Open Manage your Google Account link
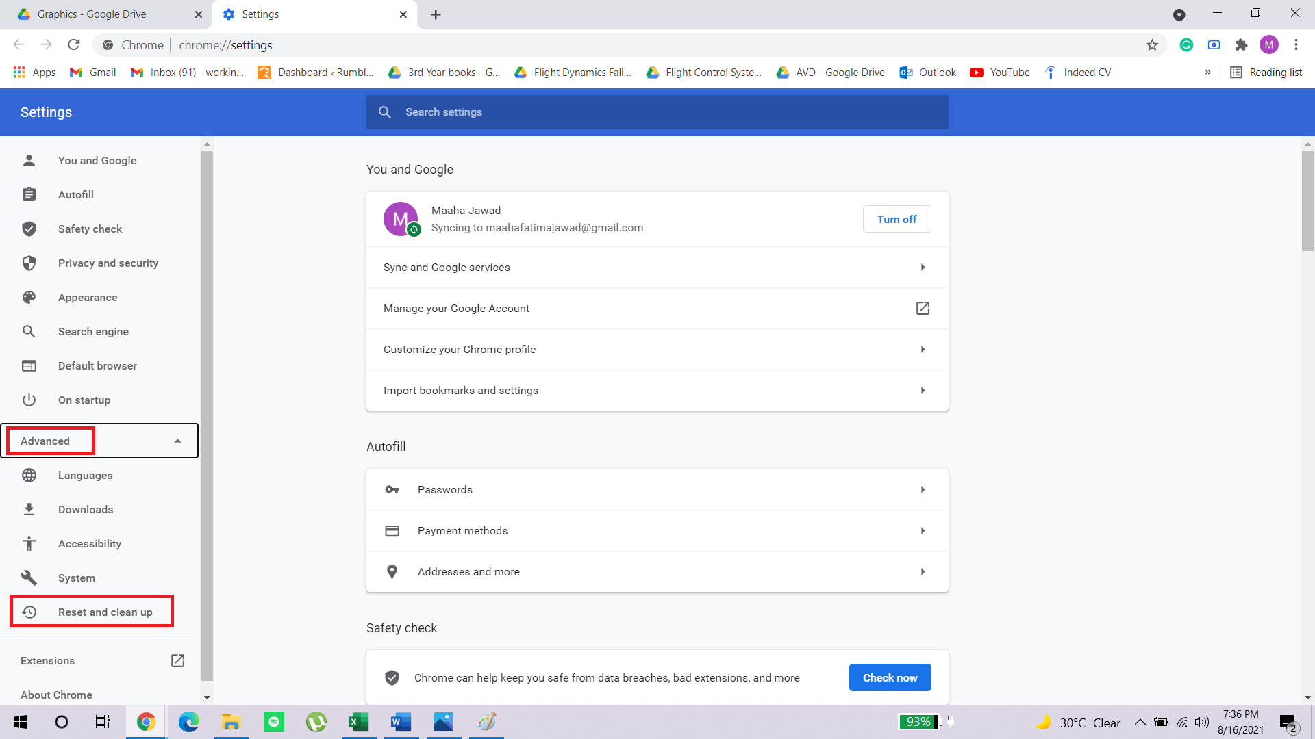The height and width of the screenshot is (739, 1315). (657, 308)
